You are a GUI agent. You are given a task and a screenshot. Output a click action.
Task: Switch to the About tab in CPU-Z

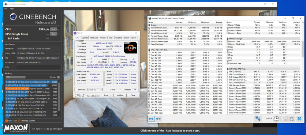tap(134, 38)
